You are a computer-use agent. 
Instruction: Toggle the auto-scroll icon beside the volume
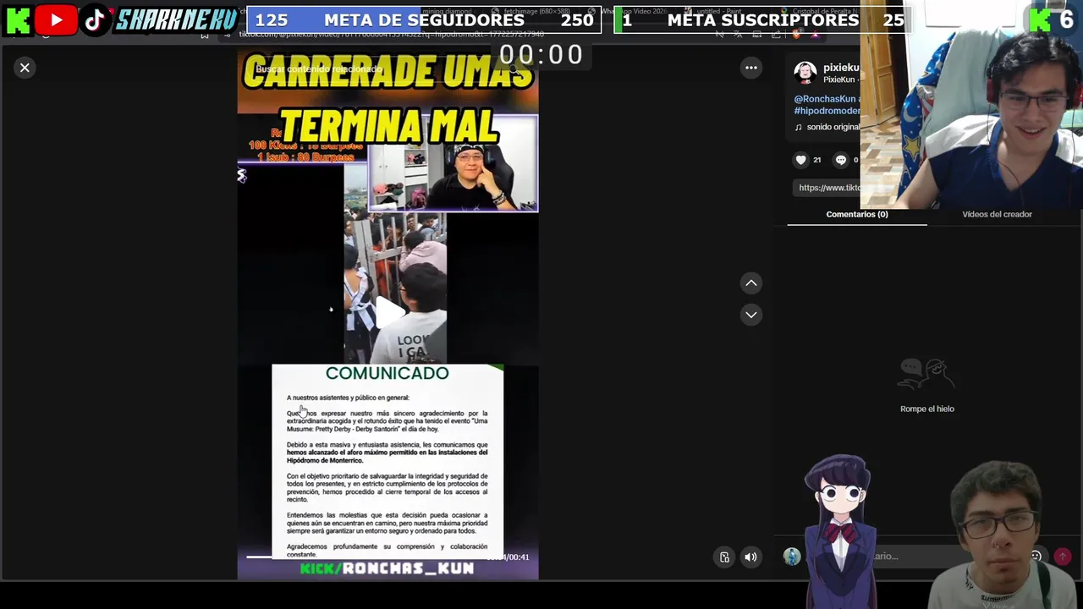pyautogui.click(x=724, y=557)
